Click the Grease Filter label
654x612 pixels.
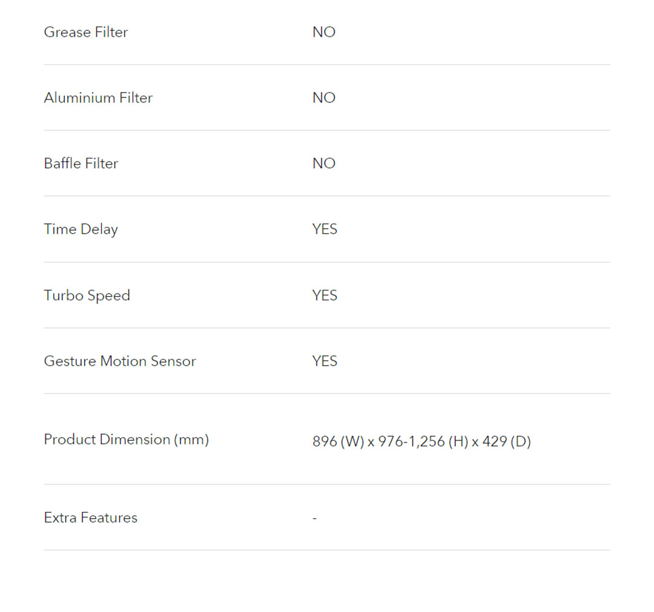click(x=85, y=32)
